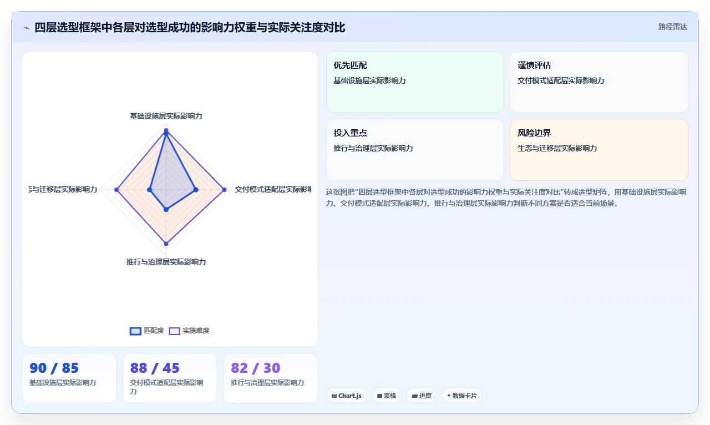The image size is (710, 425).
Task: Toggle the 实施难度 legend swatch
Action: (174, 331)
